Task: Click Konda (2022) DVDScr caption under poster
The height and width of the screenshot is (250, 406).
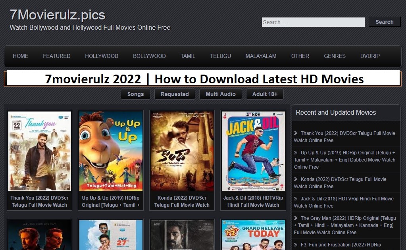Action: [x=182, y=201]
